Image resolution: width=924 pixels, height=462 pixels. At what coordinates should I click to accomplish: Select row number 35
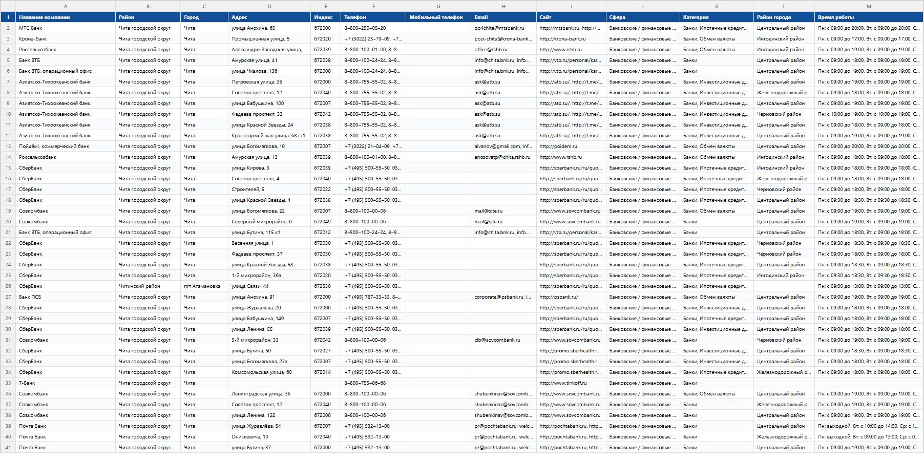point(8,383)
